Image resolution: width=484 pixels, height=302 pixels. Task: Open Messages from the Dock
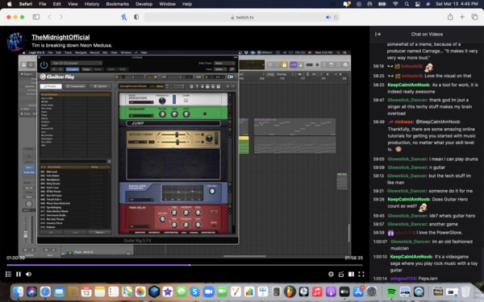181,292
